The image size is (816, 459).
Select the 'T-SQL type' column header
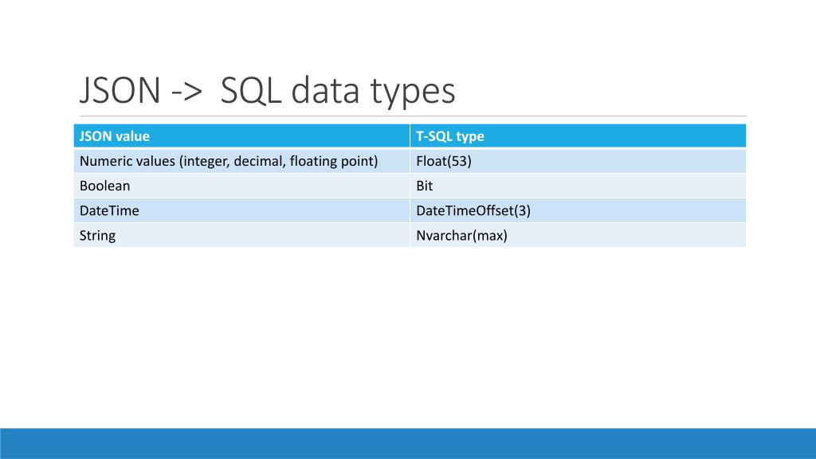click(450, 136)
